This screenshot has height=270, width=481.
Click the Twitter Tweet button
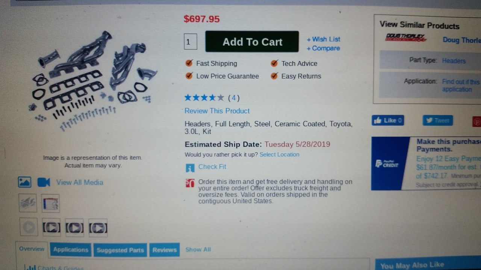[438, 120]
